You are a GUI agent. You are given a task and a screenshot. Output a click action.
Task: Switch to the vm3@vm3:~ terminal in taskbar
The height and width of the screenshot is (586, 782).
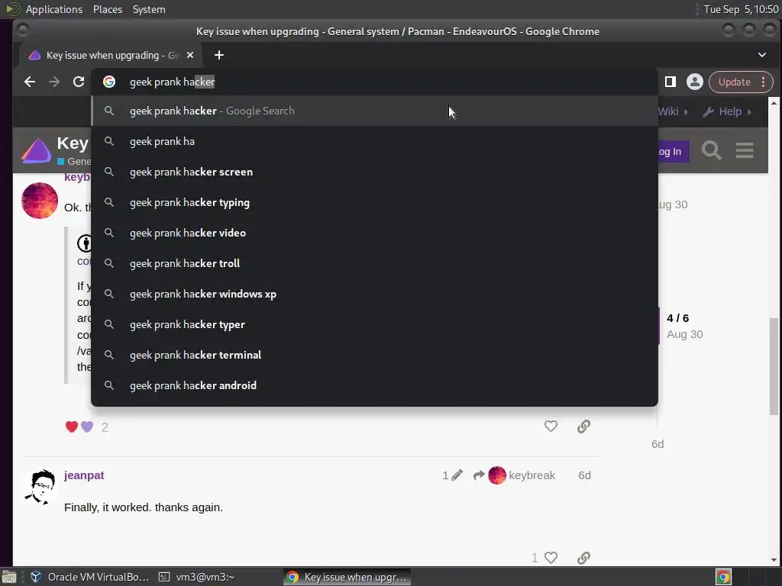click(x=196, y=577)
